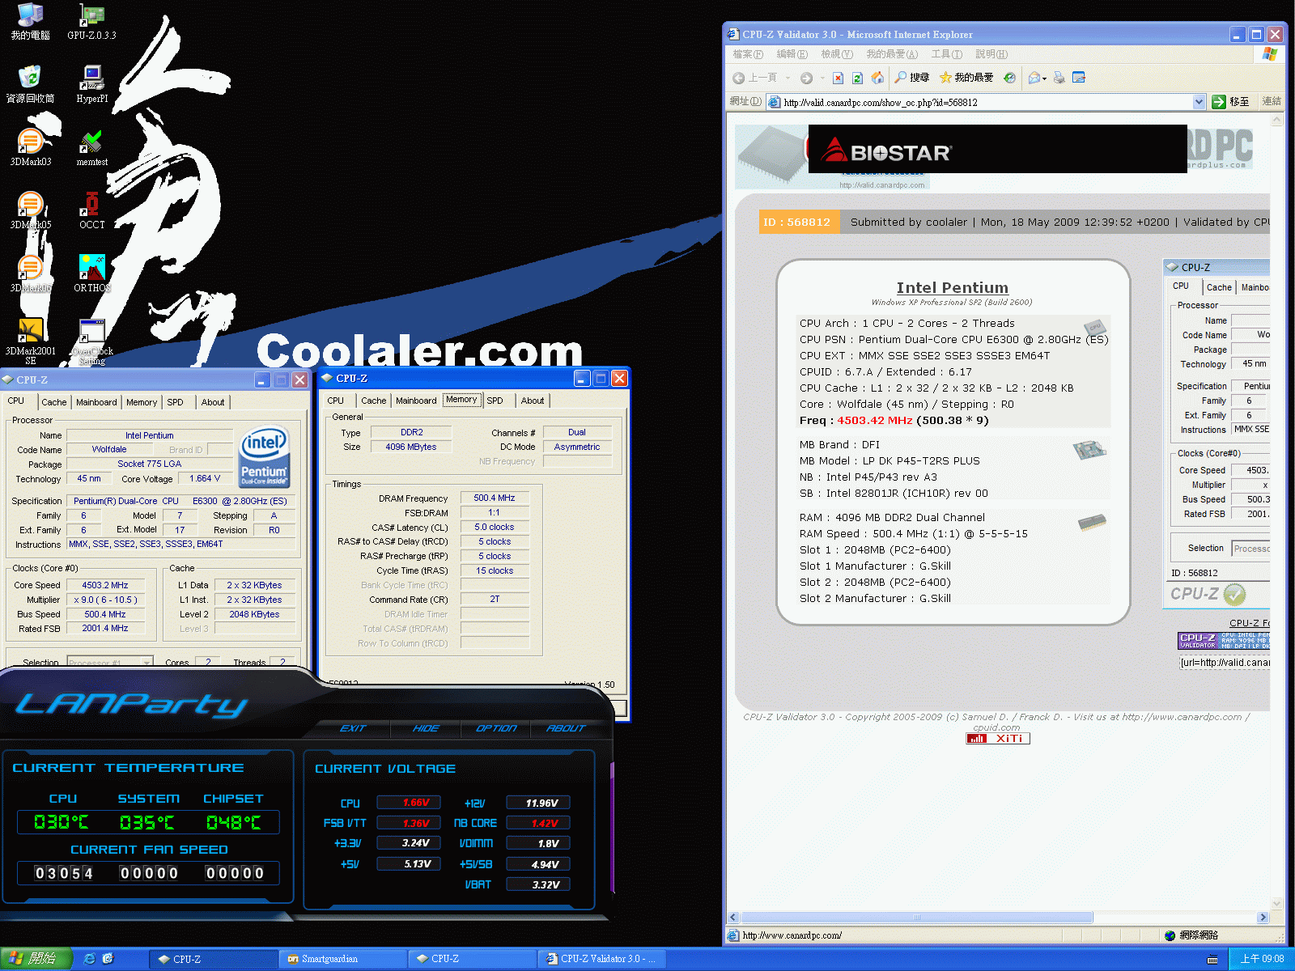Click the horizontal scrollbar in Internet Explorer
The height and width of the screenshot is (971, 1295).
(x=917, y=918)
